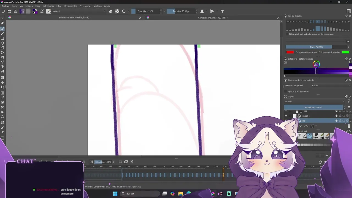
Task: Select the bezier curve tool
Action: [2, 57]
